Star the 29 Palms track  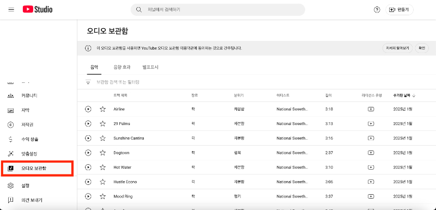tap(102, 123)
